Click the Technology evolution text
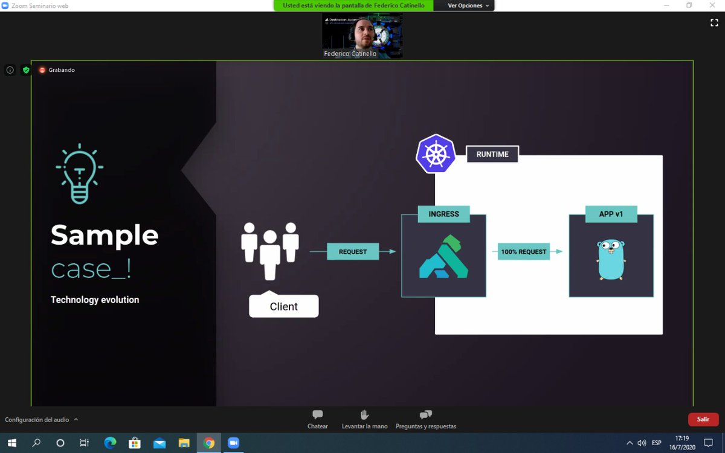Screen dimensions: 725x453 (x=95, y=300)
